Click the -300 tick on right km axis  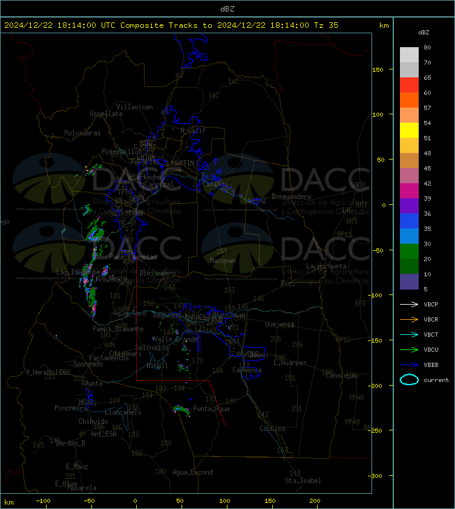pos(375,476)
